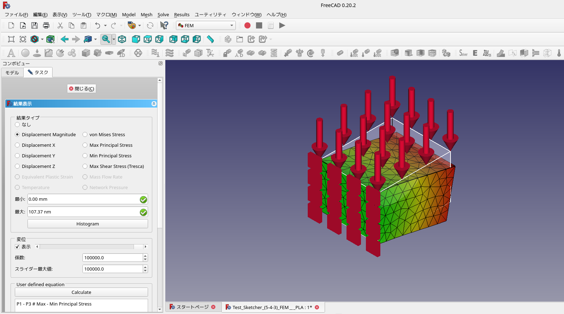Open the draw style dropdown arrow

tap(42, 39)
